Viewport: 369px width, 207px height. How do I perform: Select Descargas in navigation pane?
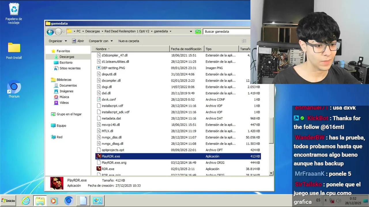[67, 57]
